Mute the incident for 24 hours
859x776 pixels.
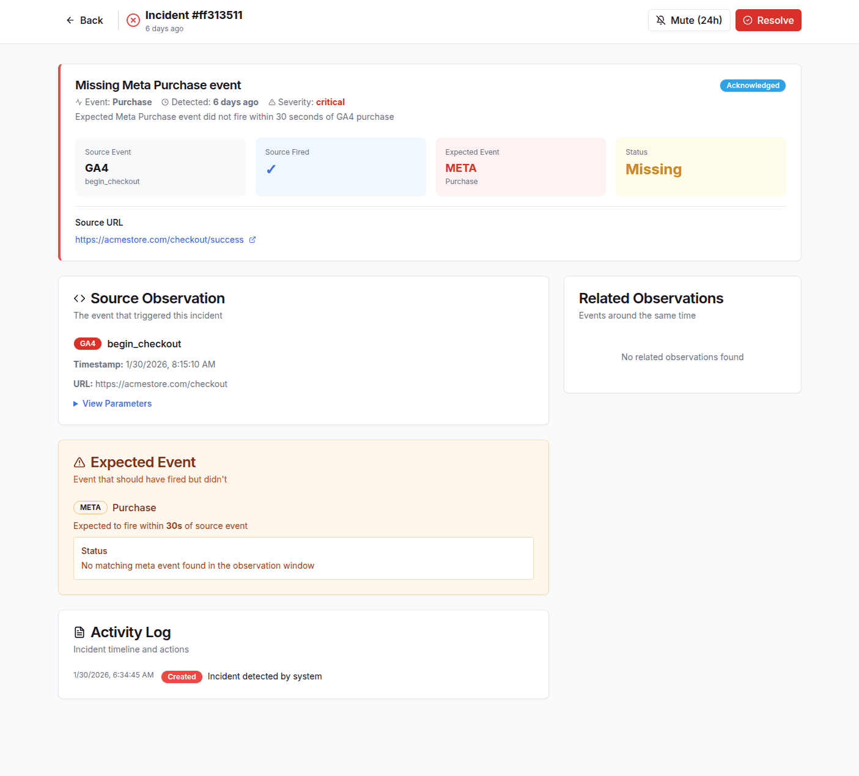point(689,20)
